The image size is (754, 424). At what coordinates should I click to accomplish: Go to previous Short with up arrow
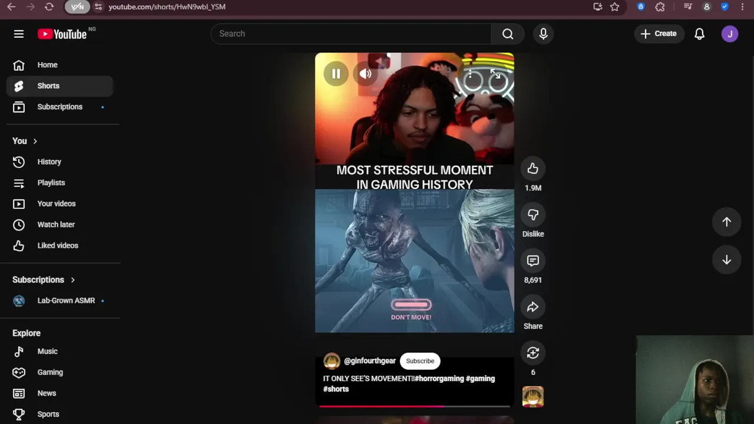726,222
